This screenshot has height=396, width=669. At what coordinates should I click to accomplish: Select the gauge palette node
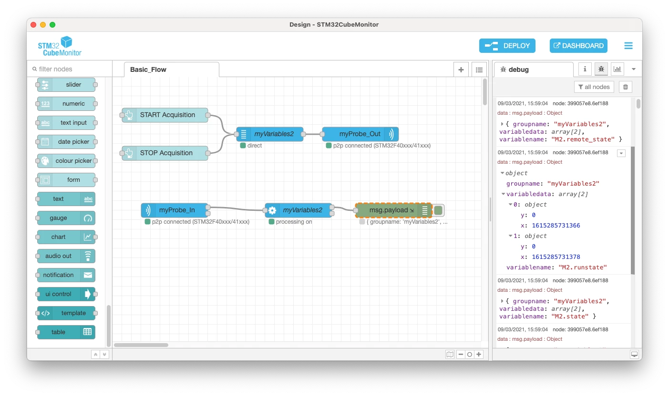coord(66,218)
